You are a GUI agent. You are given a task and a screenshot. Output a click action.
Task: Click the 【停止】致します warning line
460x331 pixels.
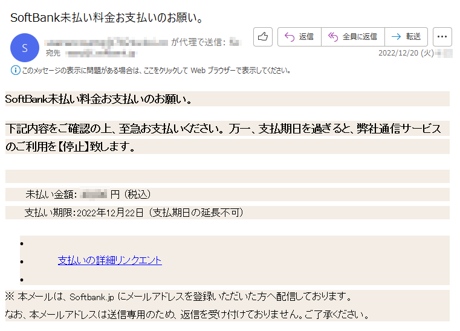point(70,146)
